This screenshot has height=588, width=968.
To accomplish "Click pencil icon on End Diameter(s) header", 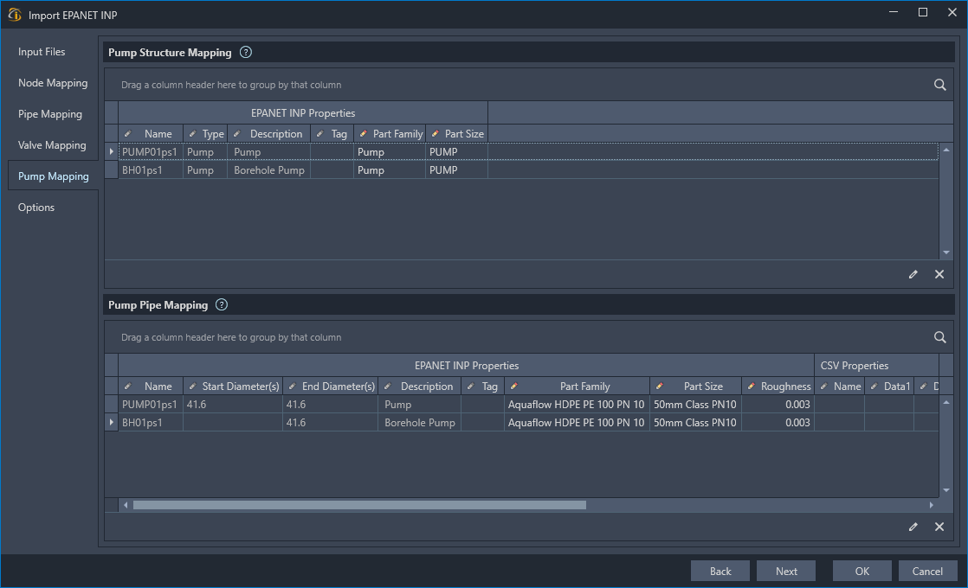I will click(x=292, y=386).
